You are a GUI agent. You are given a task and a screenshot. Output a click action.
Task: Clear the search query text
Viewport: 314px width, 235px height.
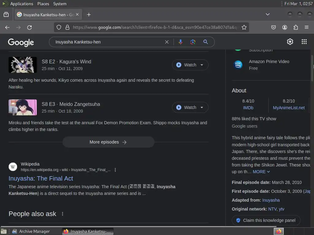tap(167, 42)
